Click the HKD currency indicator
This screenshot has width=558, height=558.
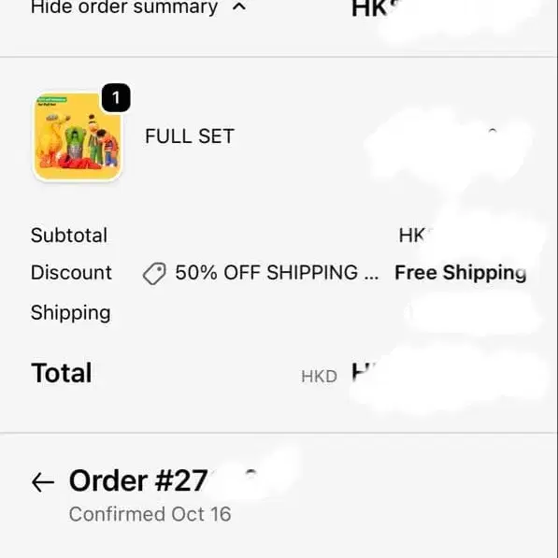point(320,377)
